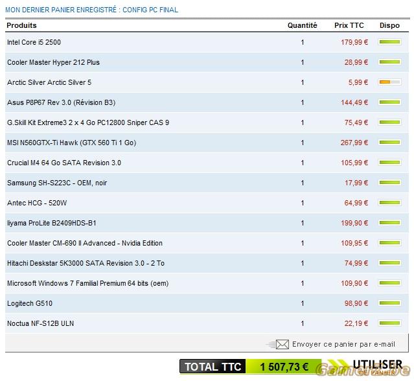Open Iiyama ProLite B2409HDS-B1 product
414x381 pixels.
[x=51, y=223]
